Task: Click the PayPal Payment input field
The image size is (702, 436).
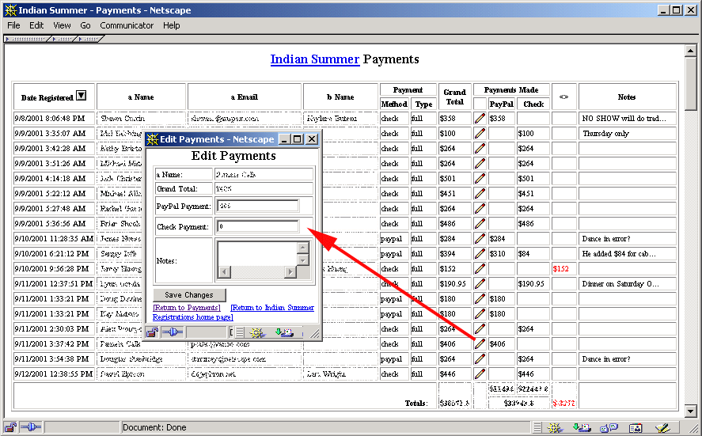Action: click(258, 206)
